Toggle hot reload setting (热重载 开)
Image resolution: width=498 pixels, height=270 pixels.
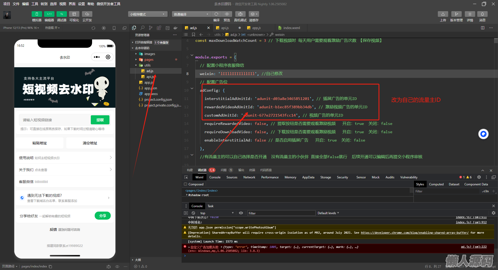coord(52,28)
